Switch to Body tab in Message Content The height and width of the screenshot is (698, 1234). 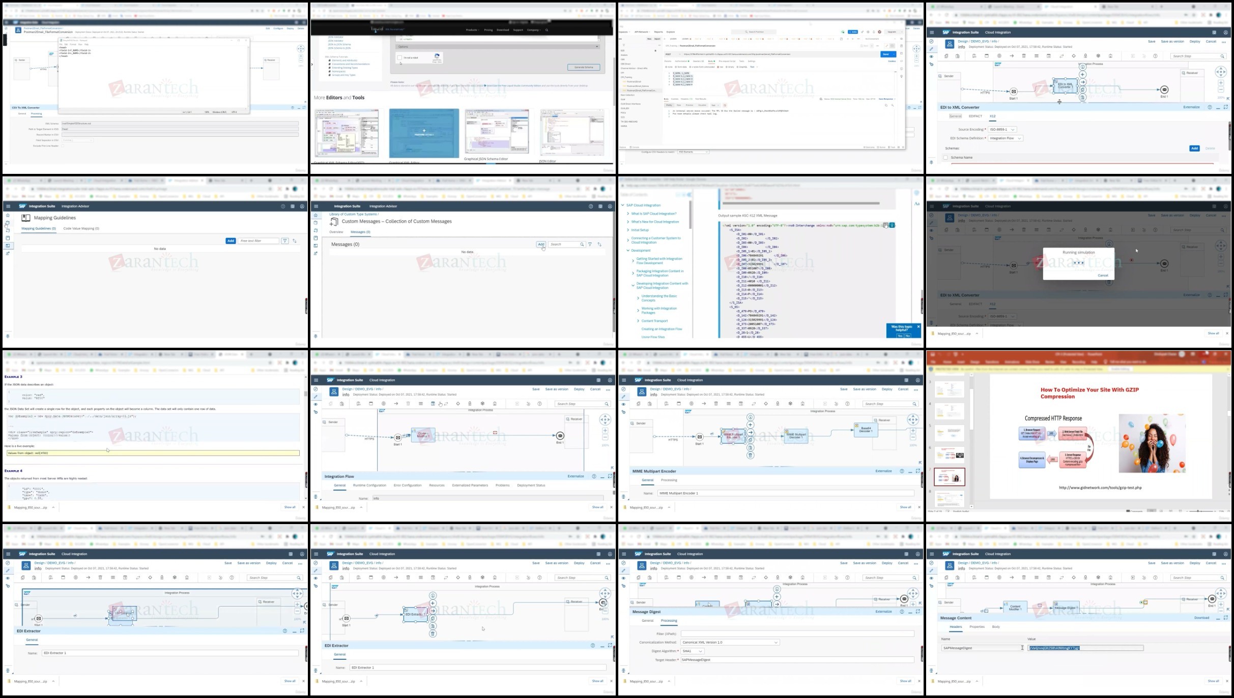click(x=996, y=627)
